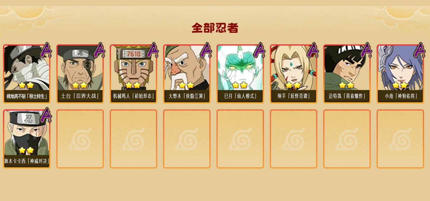Click the 全部忍者 section heading
Screen dimensions: 430x201
[x=215, y=28]
